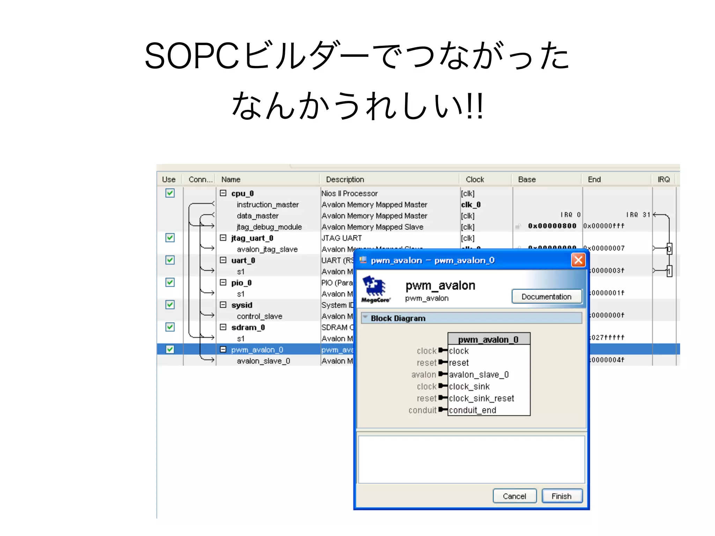Select the data_master row
The width and height of the screenshot is (715, 536).
tap(258, 216)
